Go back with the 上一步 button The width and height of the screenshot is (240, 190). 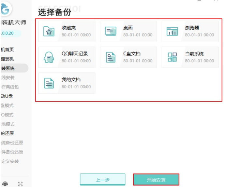(x=102, y=180)
